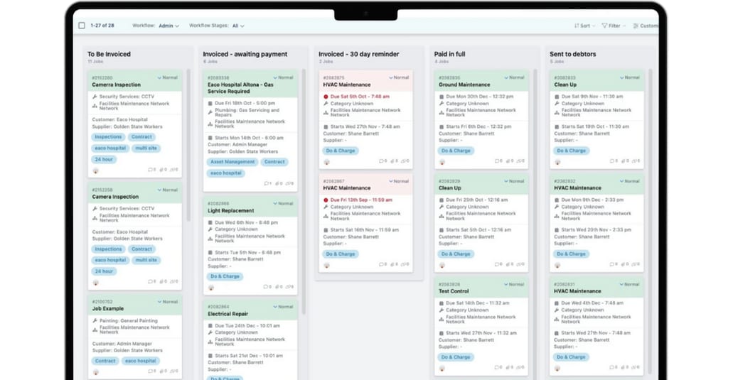Select multi site tag on Camerra Inspection card
This screenshot has height=380, width=733.
click(146, 148)
